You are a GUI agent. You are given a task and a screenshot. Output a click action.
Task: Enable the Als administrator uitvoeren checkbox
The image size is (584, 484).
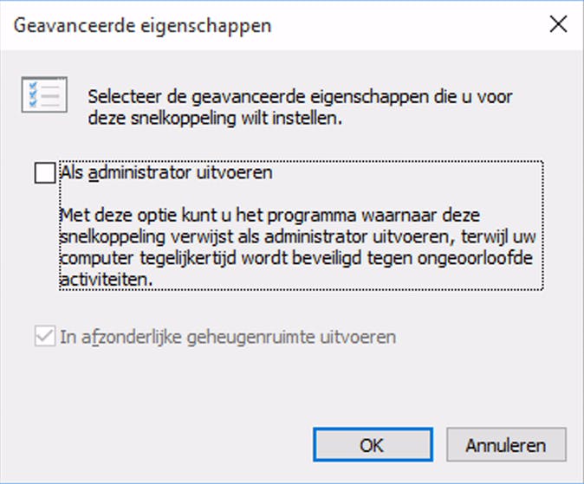tap(44, 173)
